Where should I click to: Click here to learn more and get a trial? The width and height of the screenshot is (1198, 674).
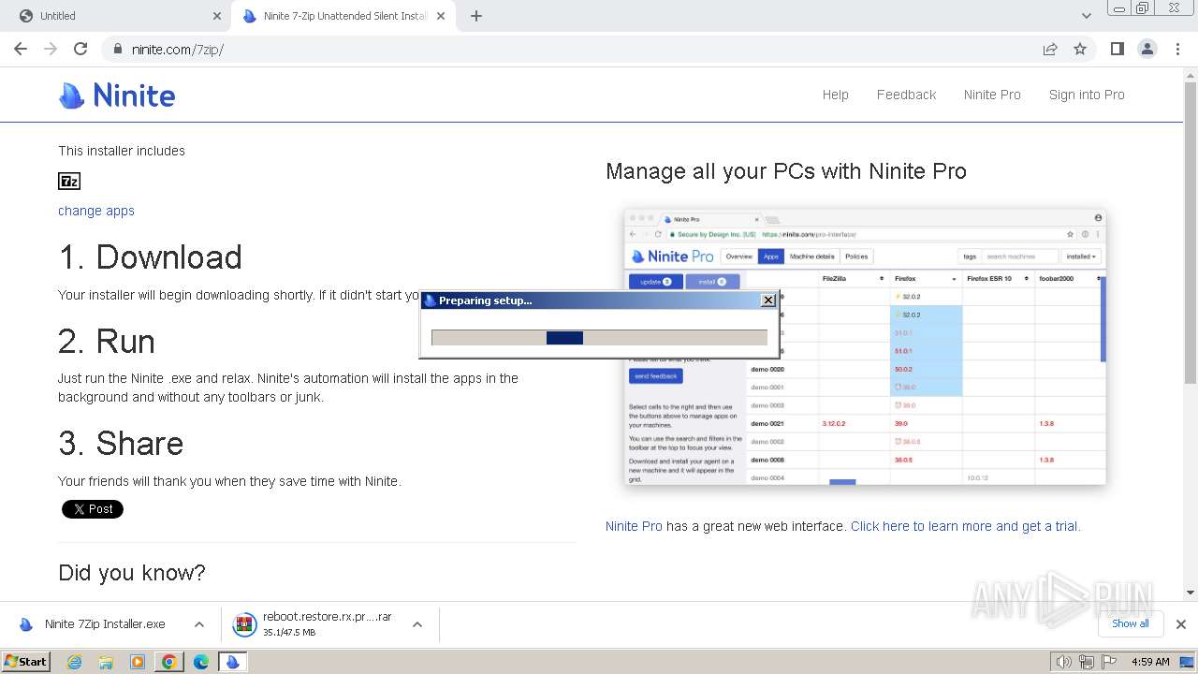tap(965, 526)
